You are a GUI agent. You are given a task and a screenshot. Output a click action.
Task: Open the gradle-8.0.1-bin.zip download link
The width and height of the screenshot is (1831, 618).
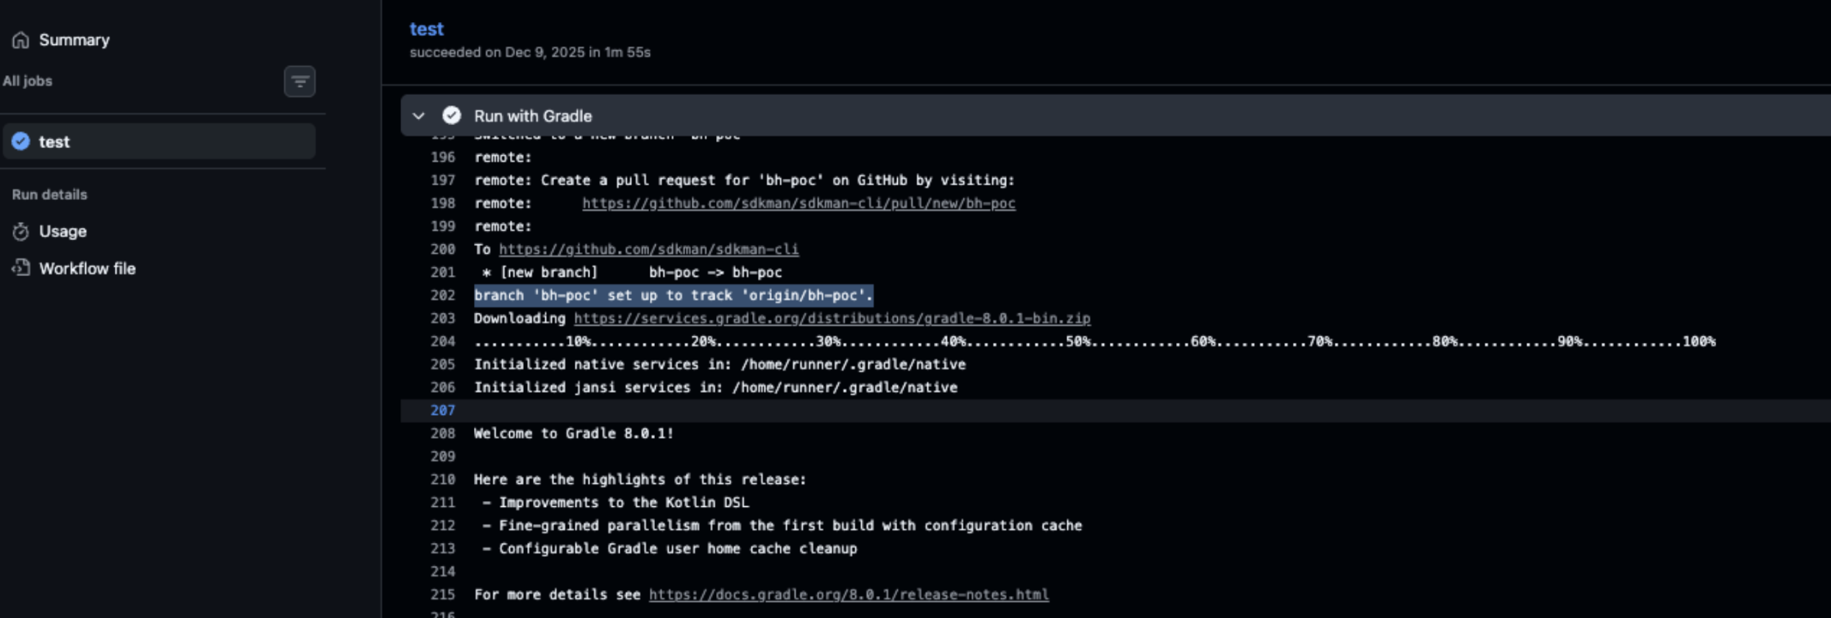[832, 319]
